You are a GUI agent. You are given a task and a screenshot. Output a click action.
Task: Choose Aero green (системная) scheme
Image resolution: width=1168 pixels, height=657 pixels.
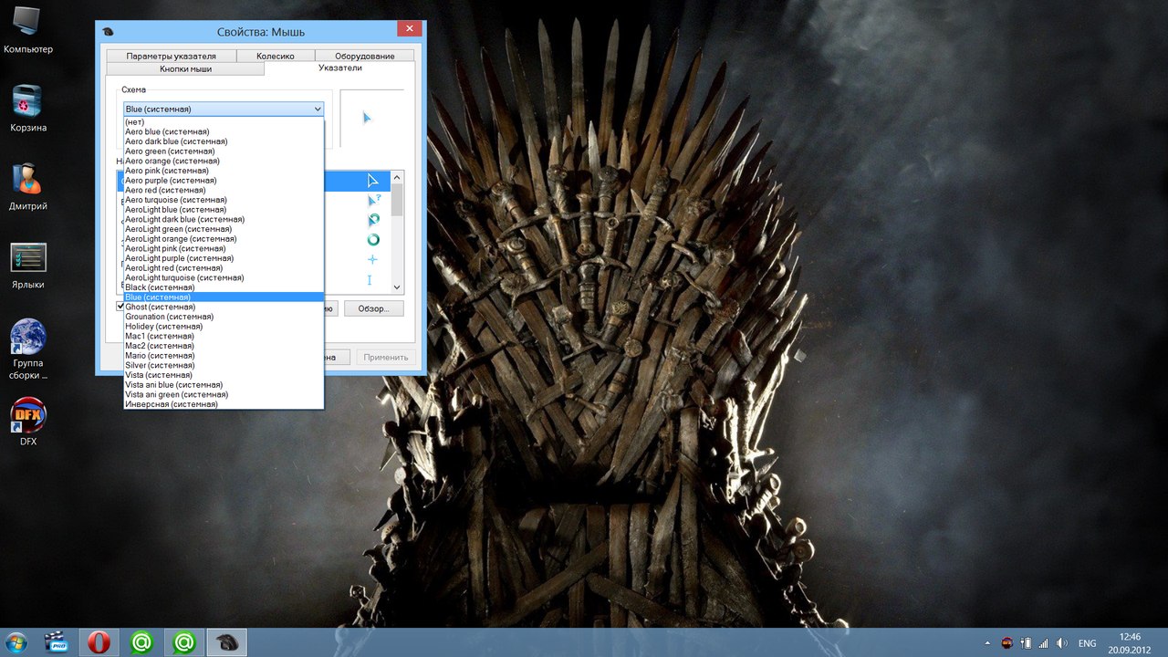224,151
